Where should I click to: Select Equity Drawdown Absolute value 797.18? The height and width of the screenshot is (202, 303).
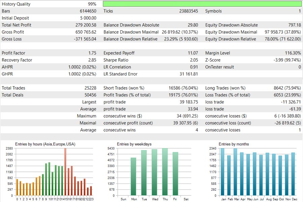295,25
